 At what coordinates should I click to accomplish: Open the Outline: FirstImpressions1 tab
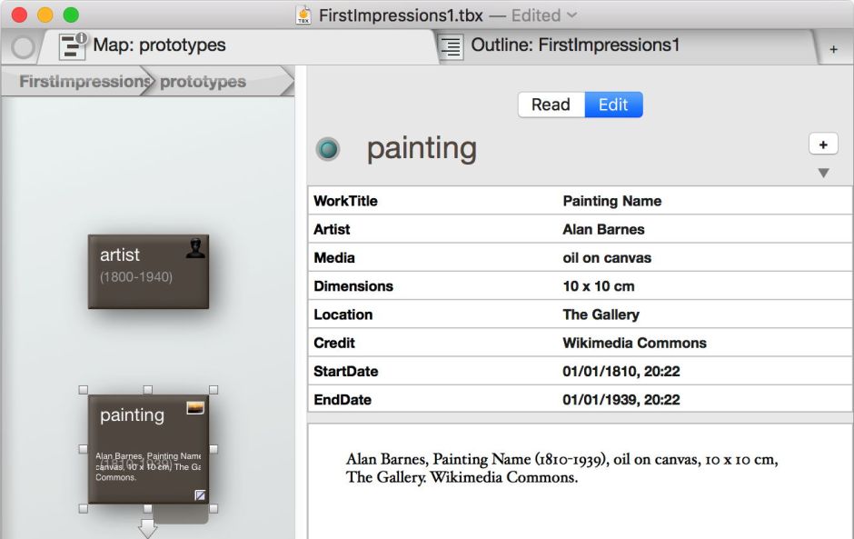[x=574, y=45]
